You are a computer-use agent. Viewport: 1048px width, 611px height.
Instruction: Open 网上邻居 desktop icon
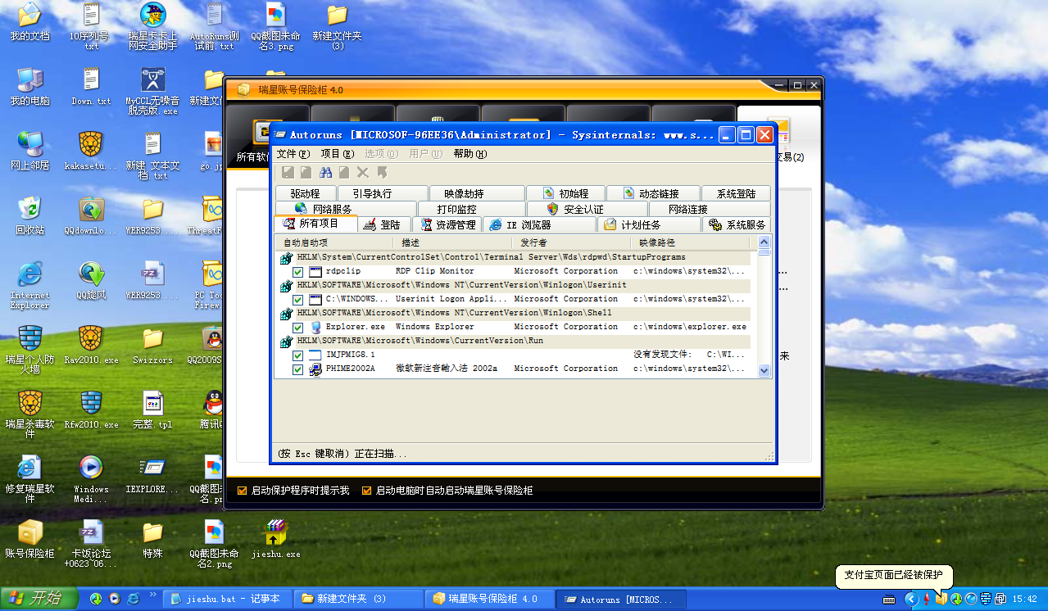point(29,151)
